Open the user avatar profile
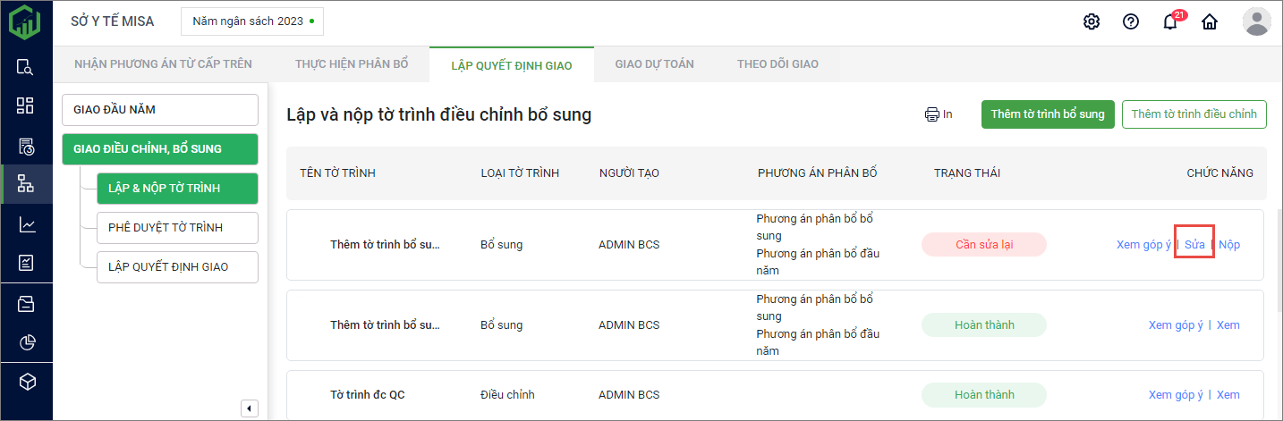This screenshot has width=1283, height=421. click(1256, 21)
